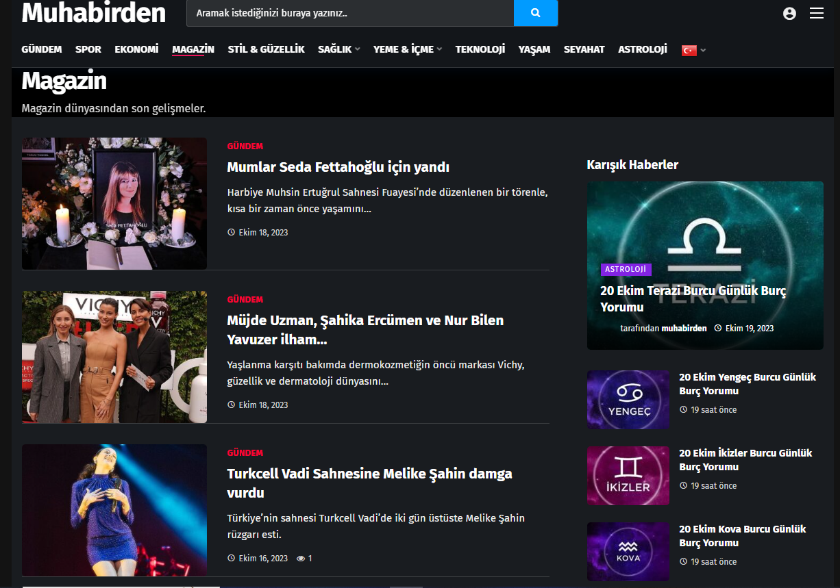Click the view count eye icon
This screenshot has height=588, width=840.
click(x=300, y=559)
